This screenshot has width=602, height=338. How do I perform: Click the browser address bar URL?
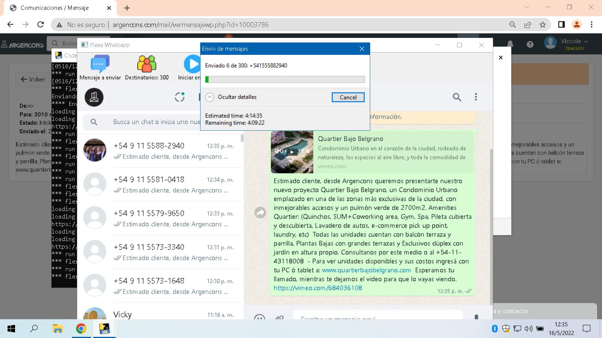[x=191, y=25]
